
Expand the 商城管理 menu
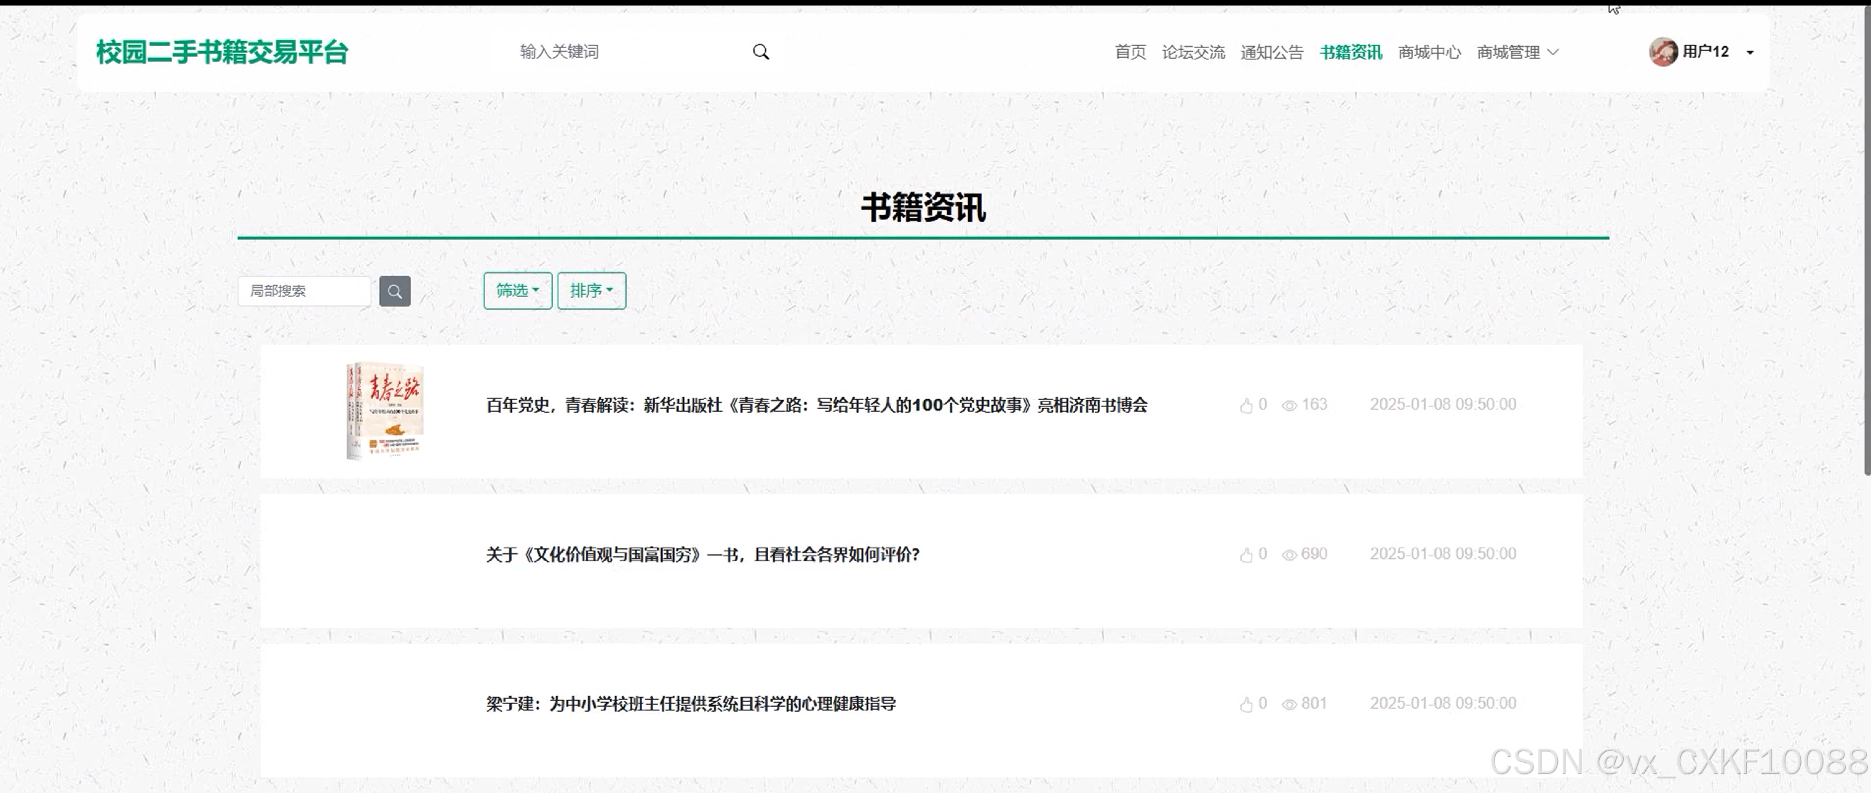pyautogui.click(x=1517, y=52)
